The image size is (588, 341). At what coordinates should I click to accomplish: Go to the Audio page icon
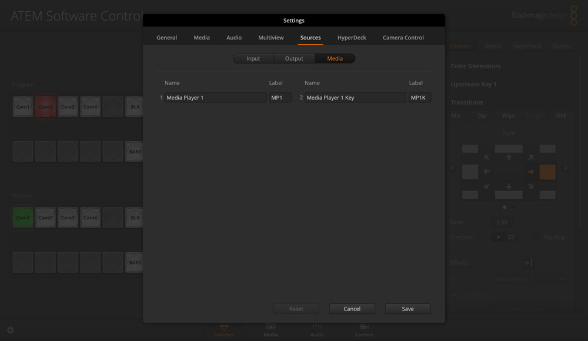[x=317, y=330]
